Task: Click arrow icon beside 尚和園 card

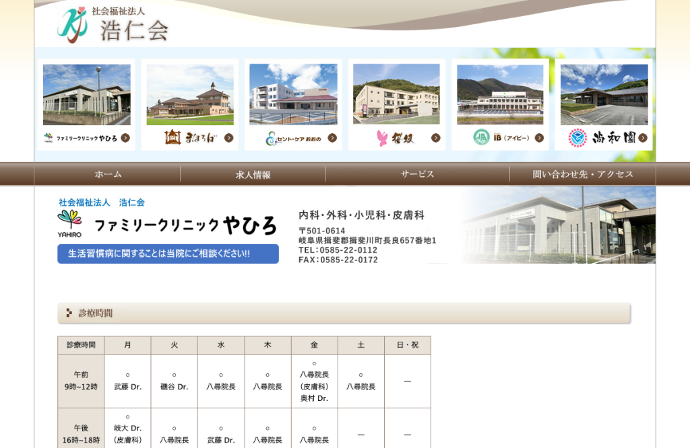Action: pyautogui.click(x=643, y=138)
